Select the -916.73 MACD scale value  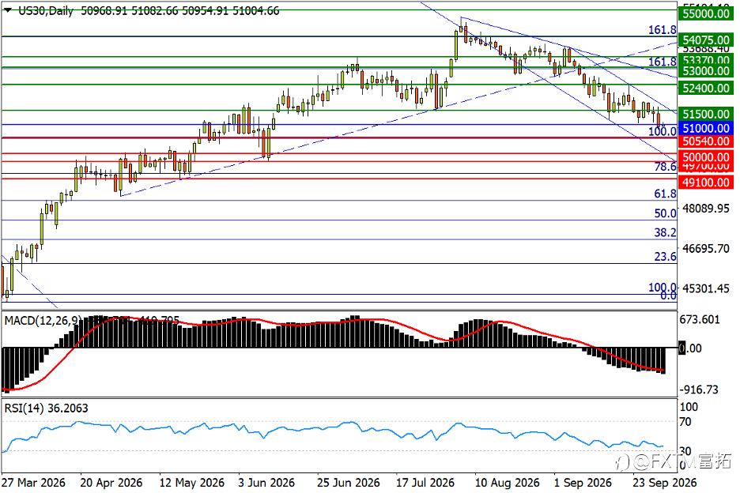click(699, 390)
